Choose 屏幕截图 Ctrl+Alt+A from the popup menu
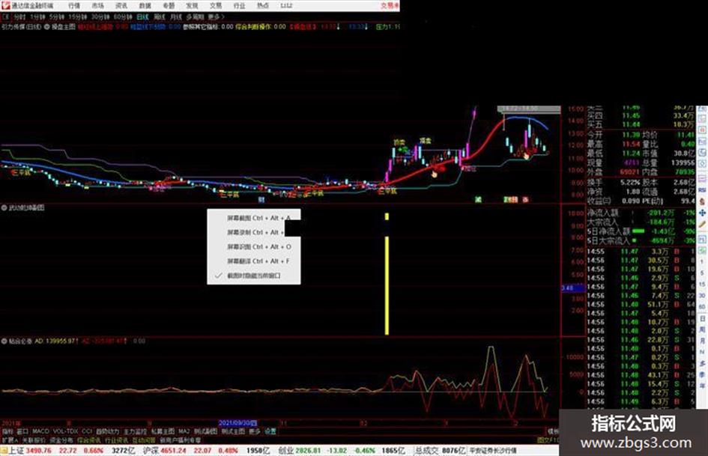This screenshot has width=708, height=456. click(x=254, y=218)
